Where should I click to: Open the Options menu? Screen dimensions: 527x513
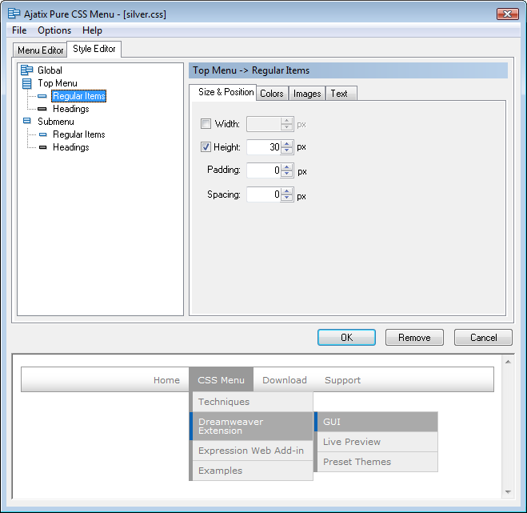pyautogui.click(x=54, y=30)
